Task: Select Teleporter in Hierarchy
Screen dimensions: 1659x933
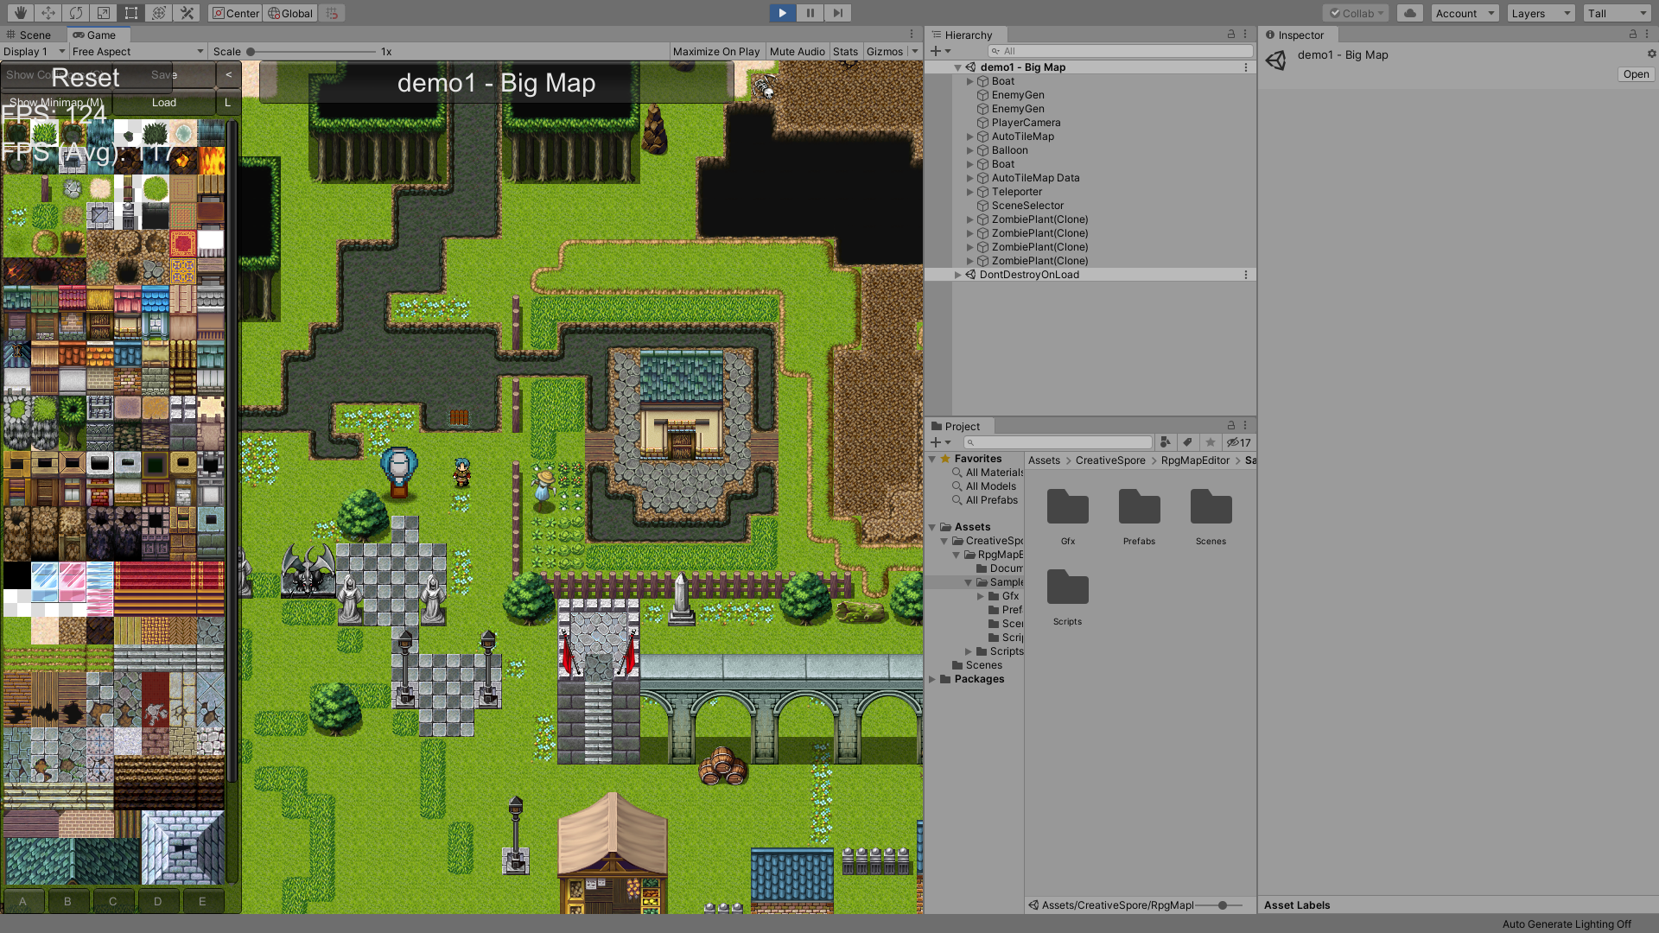Action: pyautogui.click(x=1016, y=192)
